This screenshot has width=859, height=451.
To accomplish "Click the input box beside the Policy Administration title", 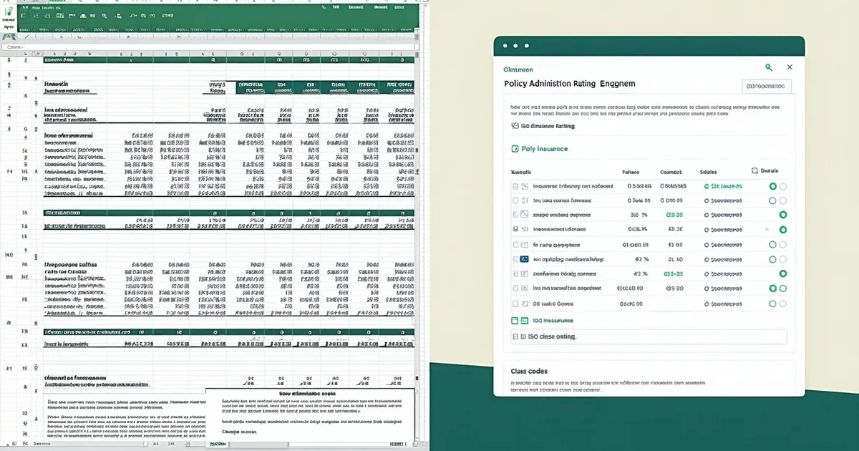I will click(765, 87).
